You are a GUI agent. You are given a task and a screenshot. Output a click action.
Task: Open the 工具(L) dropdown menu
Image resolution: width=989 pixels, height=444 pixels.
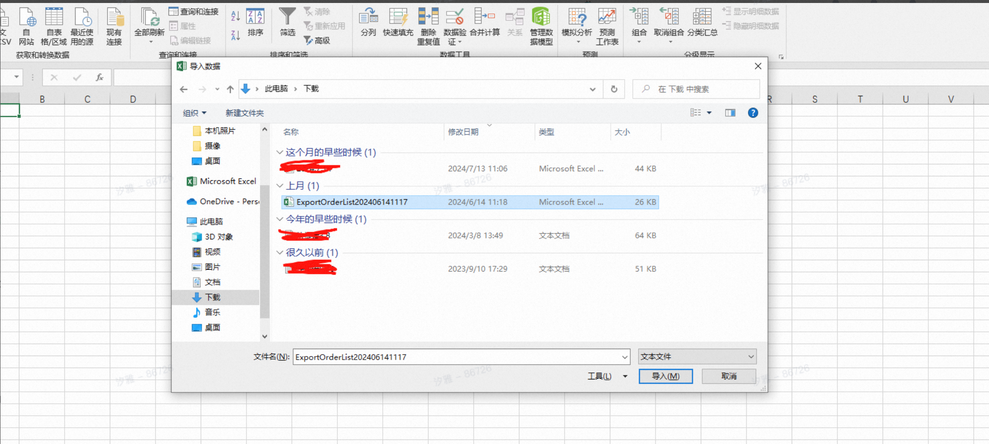607,376
